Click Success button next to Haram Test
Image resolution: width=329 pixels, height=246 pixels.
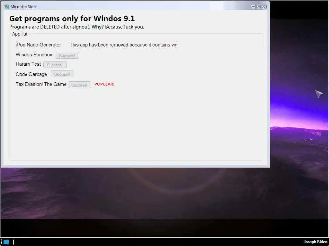pyautogui.click(x=55, y=65)
